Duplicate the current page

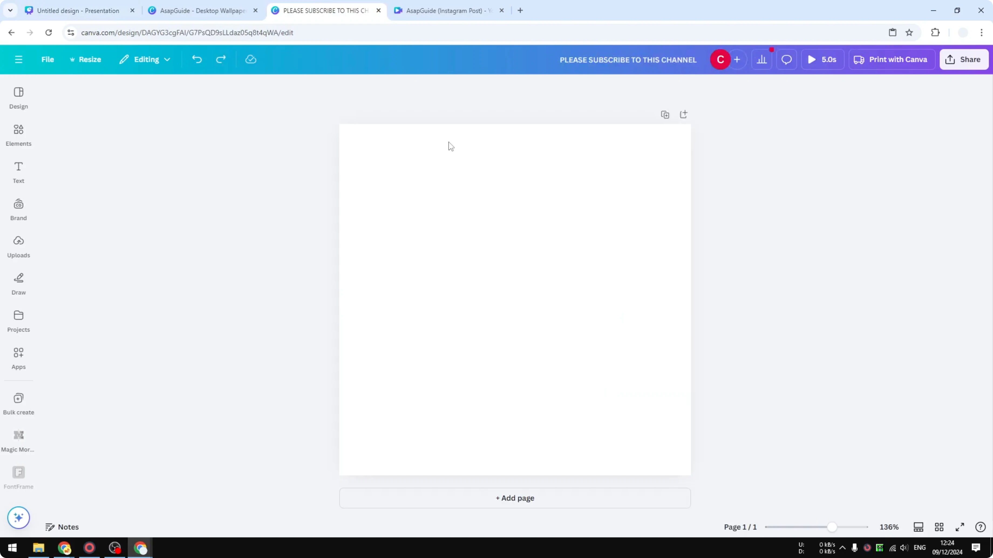tap(665, 114)
